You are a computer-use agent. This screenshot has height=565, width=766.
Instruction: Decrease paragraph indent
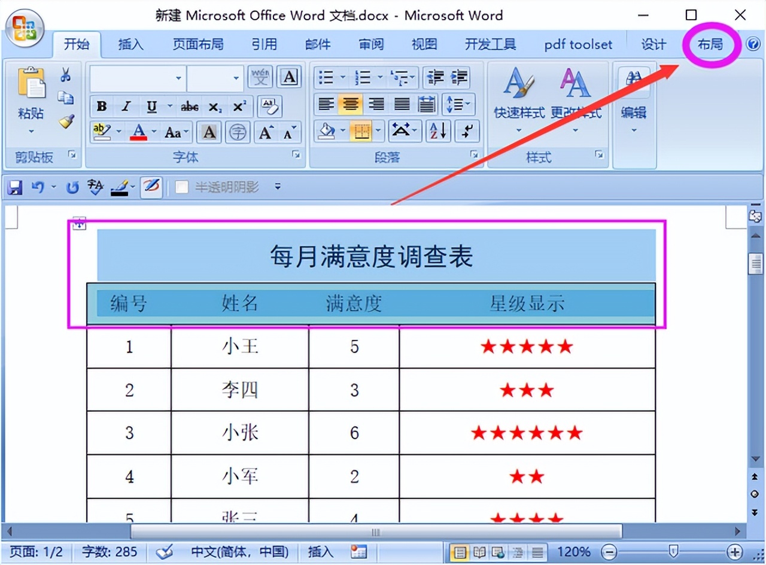pos(435,77)
